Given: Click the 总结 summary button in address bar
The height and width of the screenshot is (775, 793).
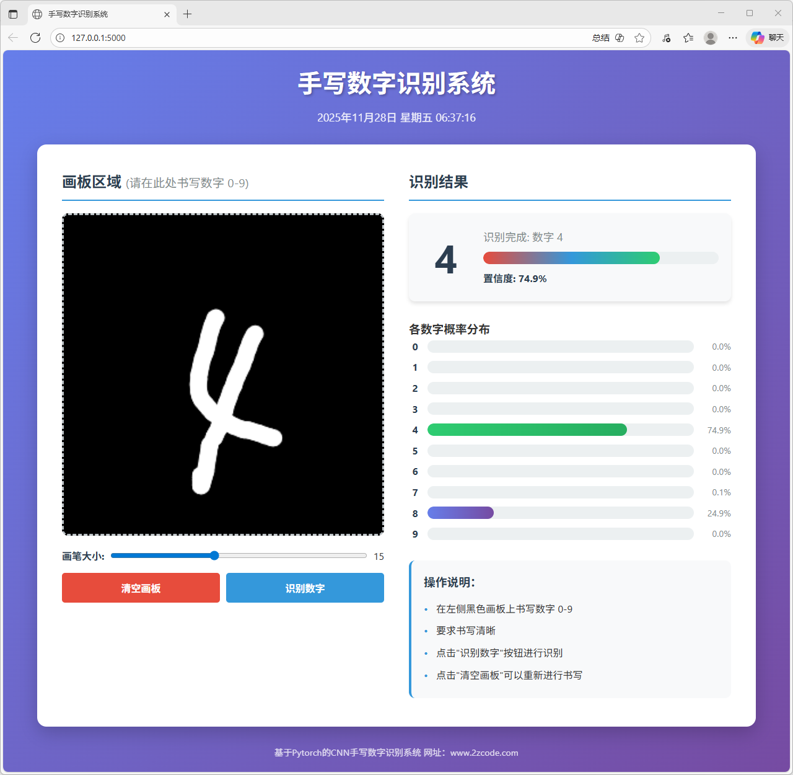Looking at the screenshot, I should pos(601,38).
